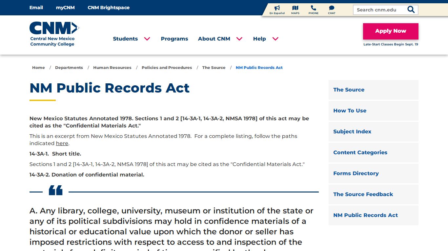The width and height of the screenshot is (448, 251).
Task: Click NM Public Records Act breadcrumb
Action: click(259, 68)
